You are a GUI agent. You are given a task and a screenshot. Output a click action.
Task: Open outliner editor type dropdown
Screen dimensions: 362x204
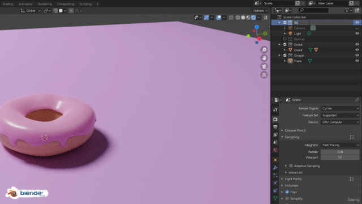pos(278,10)
